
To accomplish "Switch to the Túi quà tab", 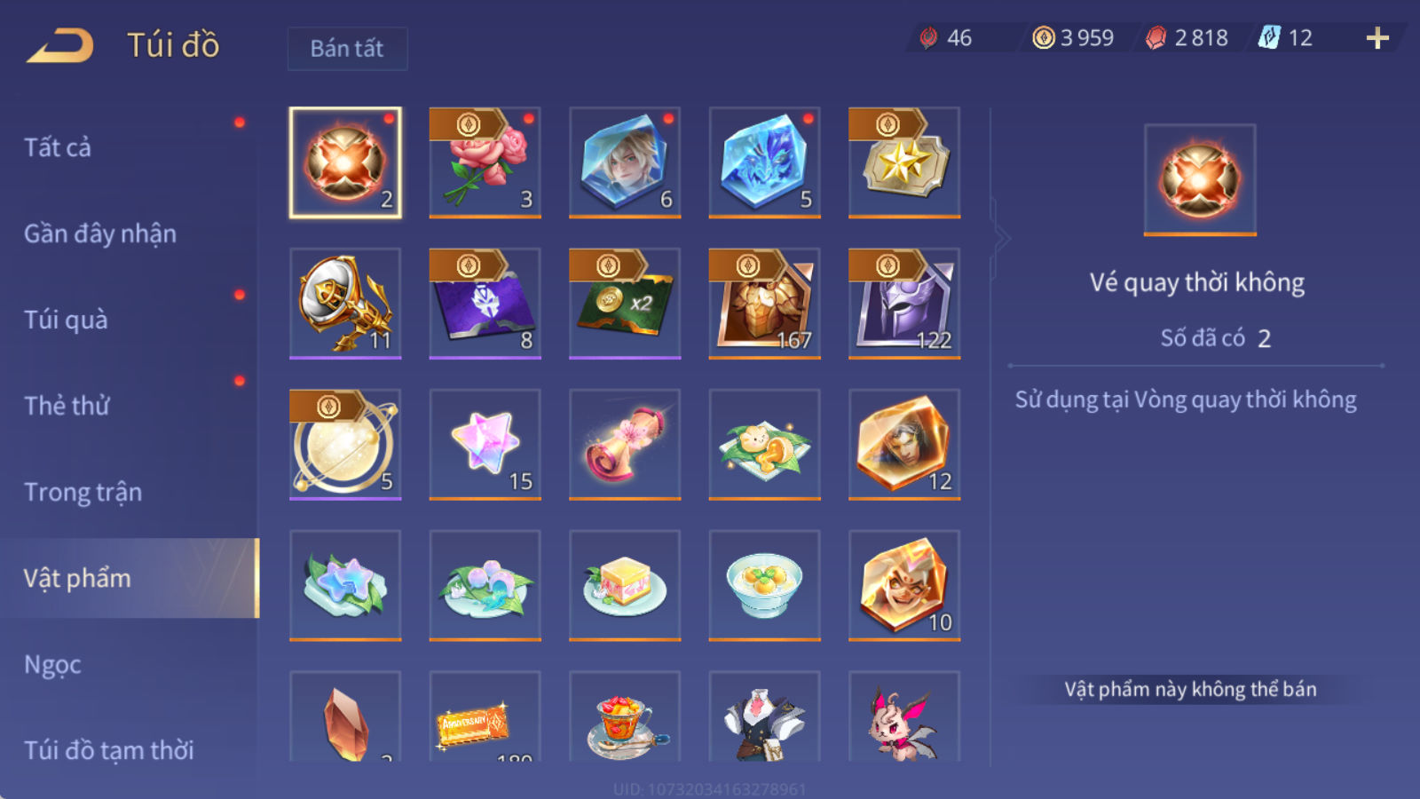I will click(x=66, y=320).
